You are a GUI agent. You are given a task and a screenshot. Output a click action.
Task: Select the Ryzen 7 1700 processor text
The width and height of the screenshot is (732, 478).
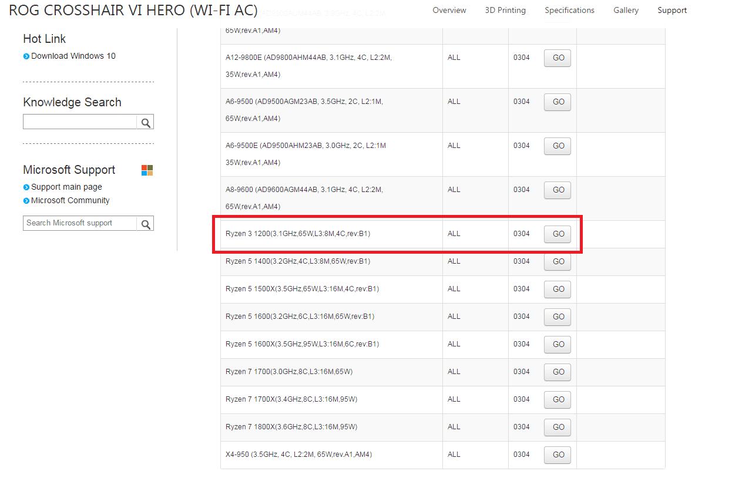click(x=289, y=372)
